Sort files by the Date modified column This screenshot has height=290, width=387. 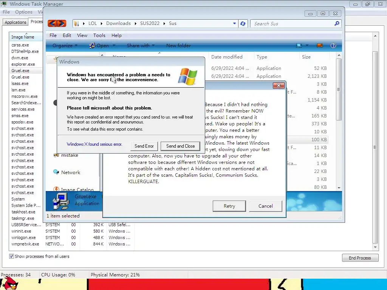point(231,57)
